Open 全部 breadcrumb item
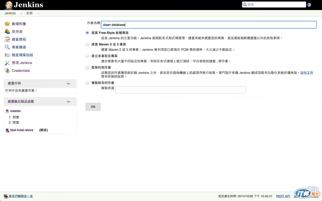This screenshot has width=322, height=201. coord(29,13)
